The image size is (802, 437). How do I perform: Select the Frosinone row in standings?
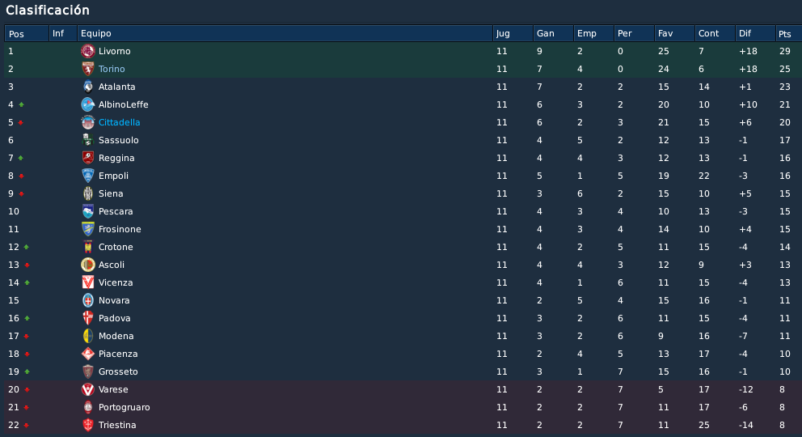point(403,229)
